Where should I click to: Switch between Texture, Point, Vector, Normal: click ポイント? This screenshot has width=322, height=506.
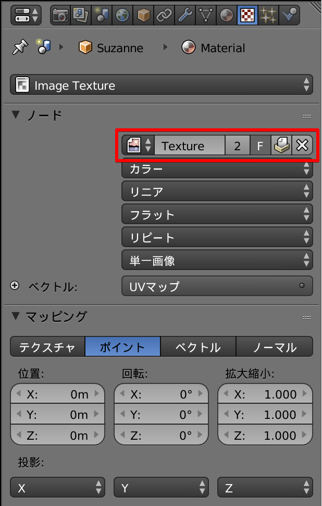point(122,346)
